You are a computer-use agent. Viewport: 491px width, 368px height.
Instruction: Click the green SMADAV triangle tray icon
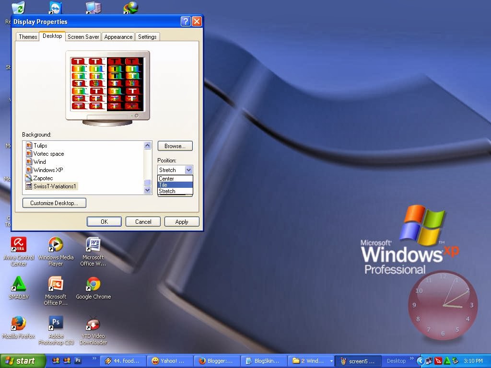point(447,361)
